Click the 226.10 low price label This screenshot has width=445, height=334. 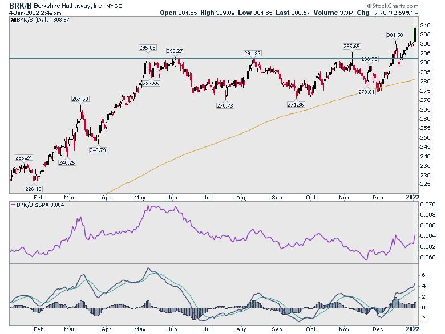point(33,189)
